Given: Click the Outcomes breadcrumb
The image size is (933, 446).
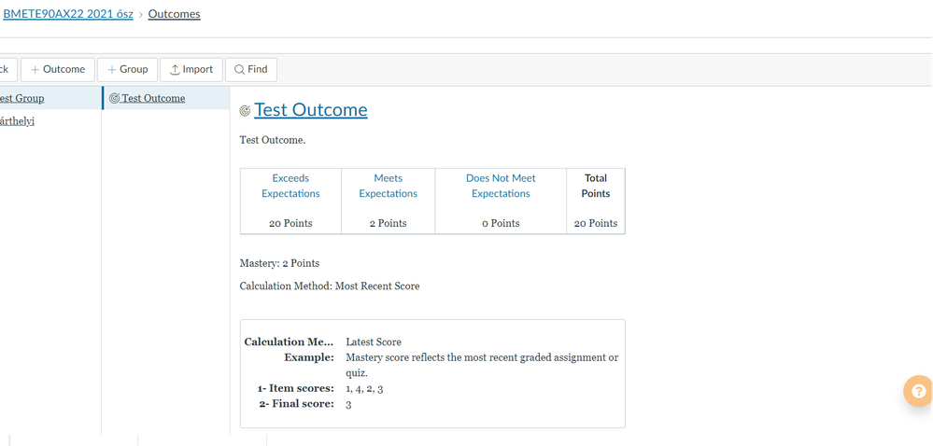Looking at the screenshot, I should pos(174,14).
